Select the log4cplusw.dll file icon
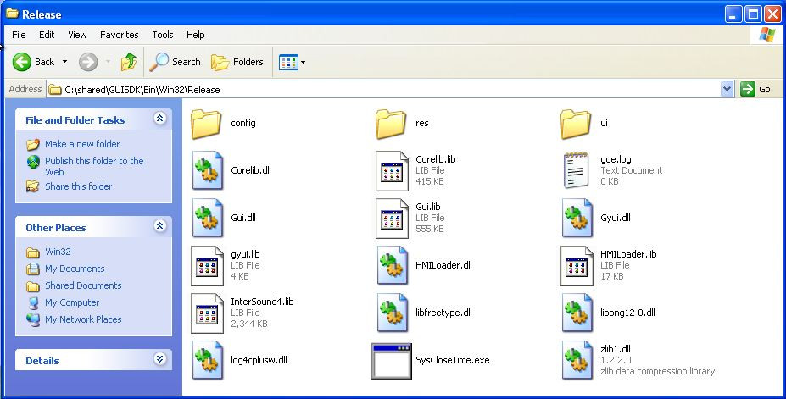Screen dimensions: 786x399 [207, 360]
